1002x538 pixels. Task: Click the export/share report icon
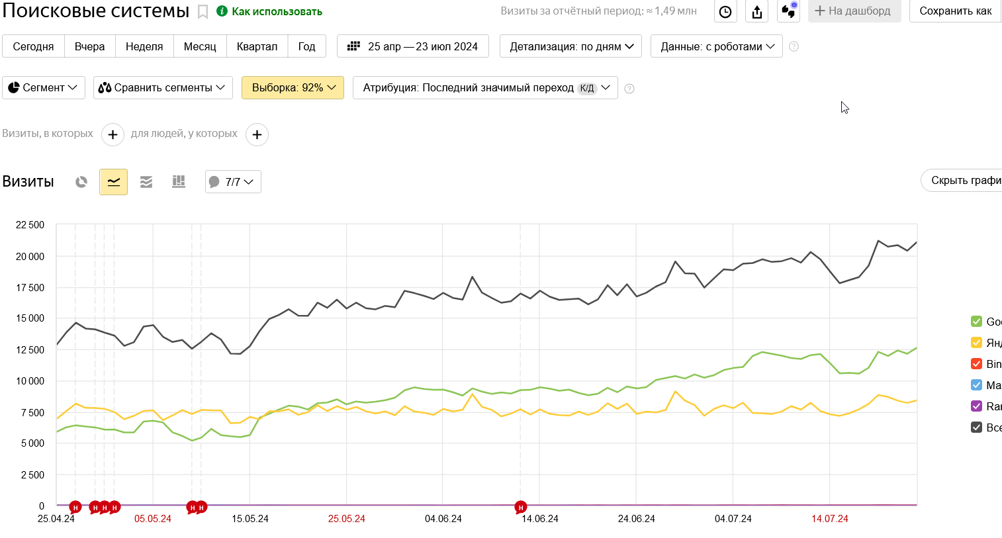[x=757, y=11]
